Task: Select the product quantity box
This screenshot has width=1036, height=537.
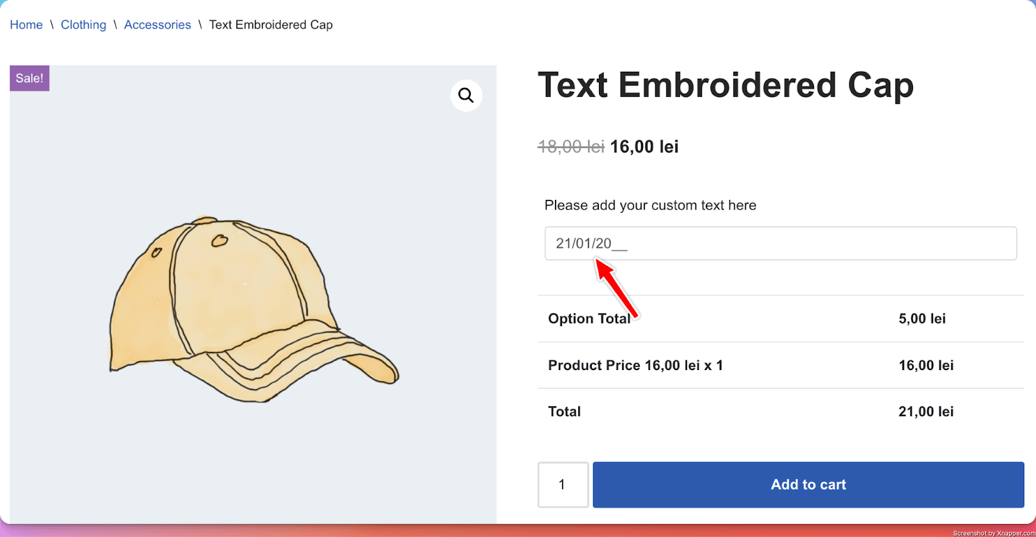Action: [563, 485]
